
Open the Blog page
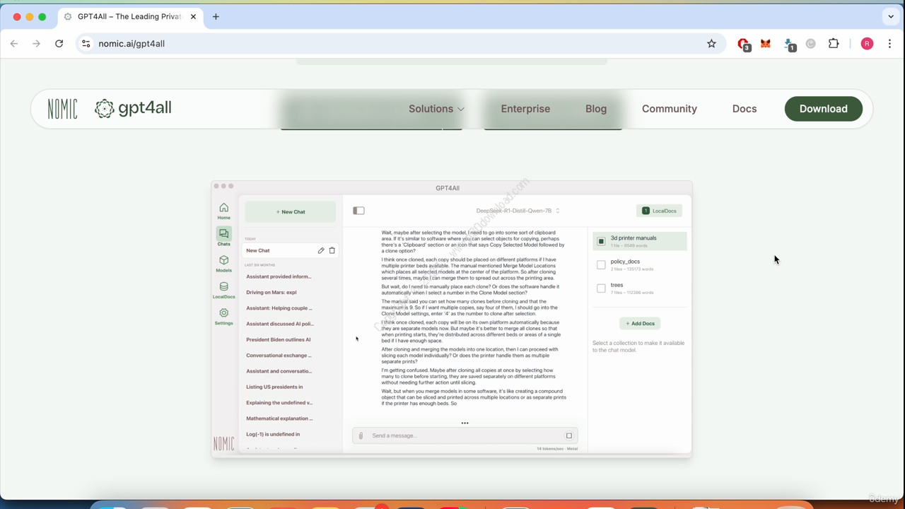[596, 109]
